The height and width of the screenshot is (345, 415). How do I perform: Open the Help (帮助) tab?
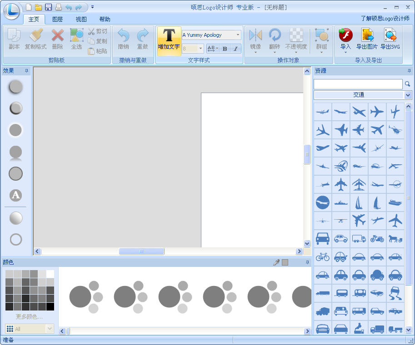105,19
